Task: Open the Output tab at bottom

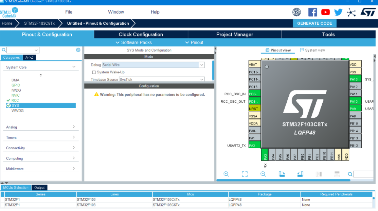Action: (39, 188)
